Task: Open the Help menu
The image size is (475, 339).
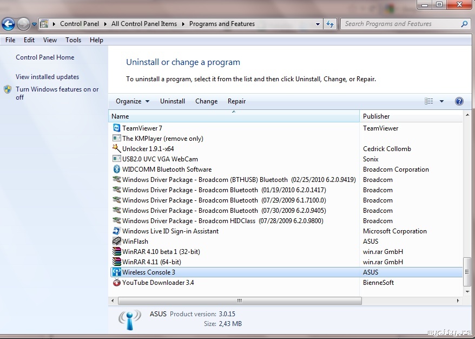Action: (96, 40)
